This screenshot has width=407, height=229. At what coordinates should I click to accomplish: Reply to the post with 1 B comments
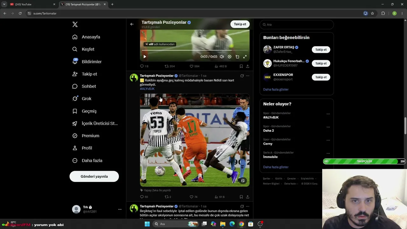tap(144, 66)
